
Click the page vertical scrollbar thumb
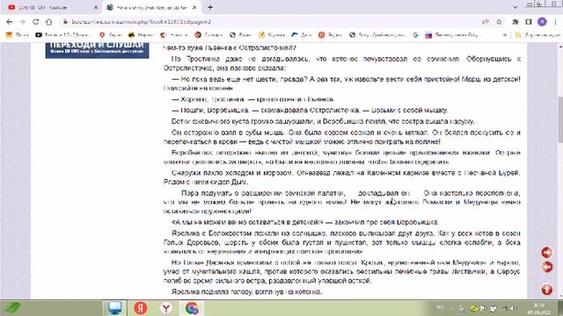click(560, 119)
